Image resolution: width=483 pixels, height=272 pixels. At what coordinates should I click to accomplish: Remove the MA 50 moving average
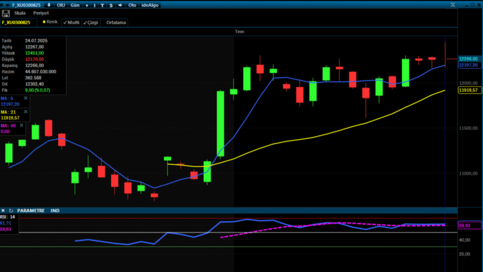(22, 125)
